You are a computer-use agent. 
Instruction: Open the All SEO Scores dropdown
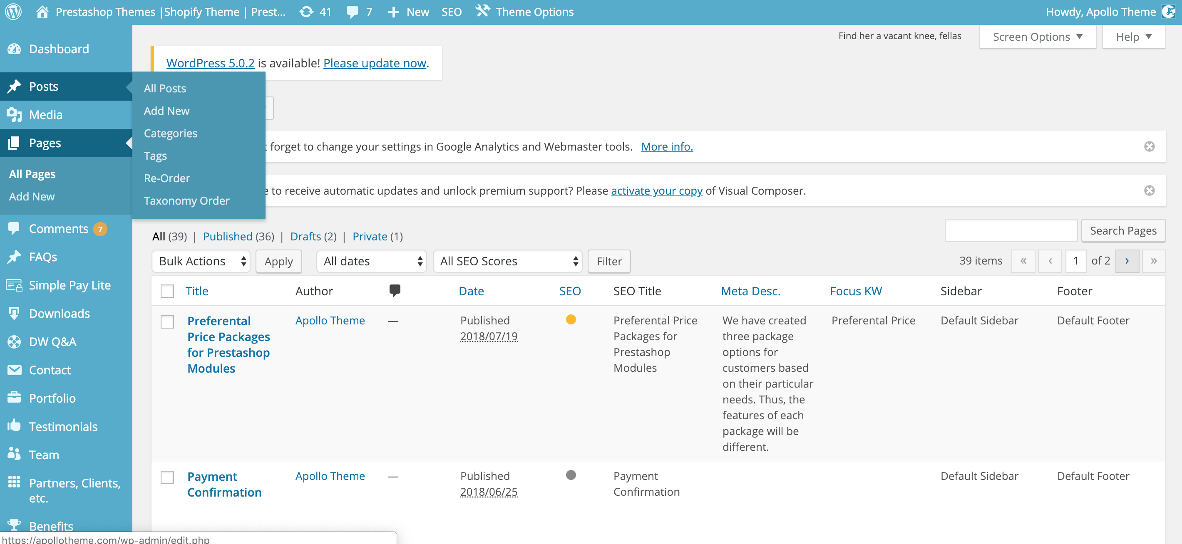[x=507, y=261]
